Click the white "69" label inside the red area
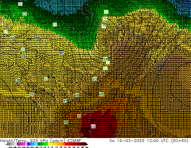The width and height of the screenshot is (191, 148). [93, 127]
